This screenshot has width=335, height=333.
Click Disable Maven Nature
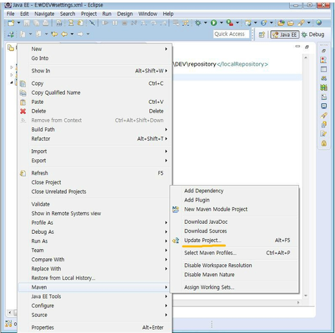(234, 275)
